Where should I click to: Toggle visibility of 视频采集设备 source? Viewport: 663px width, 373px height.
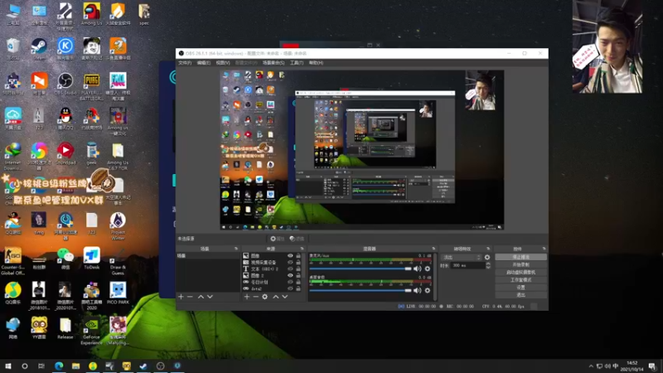click(290, 262)
